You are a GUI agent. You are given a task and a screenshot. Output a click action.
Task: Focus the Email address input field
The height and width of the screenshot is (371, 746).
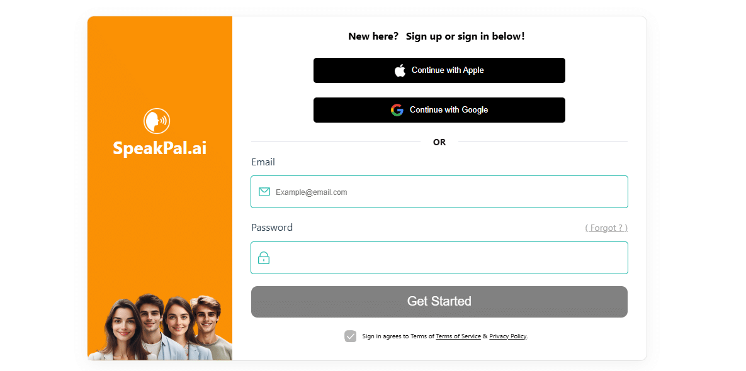point(447,192)
